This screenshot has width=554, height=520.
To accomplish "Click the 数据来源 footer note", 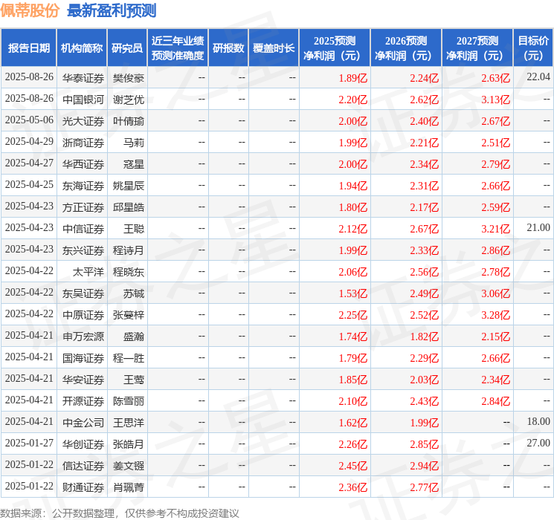I will pyautogui.click(x=120, y=513).
